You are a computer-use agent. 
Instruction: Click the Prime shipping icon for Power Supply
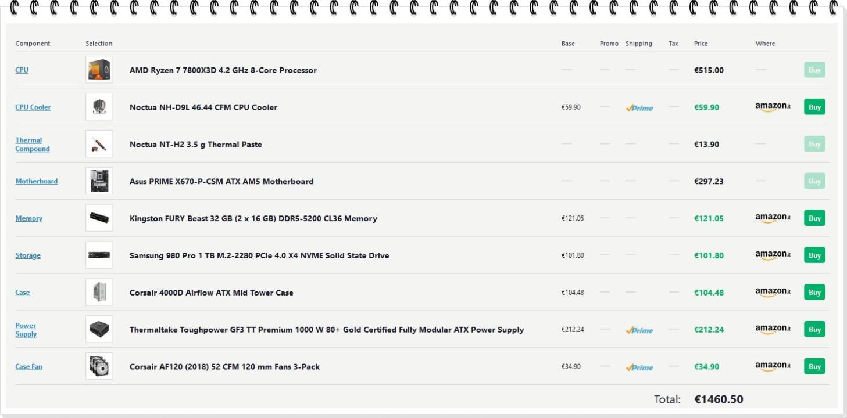639,330
